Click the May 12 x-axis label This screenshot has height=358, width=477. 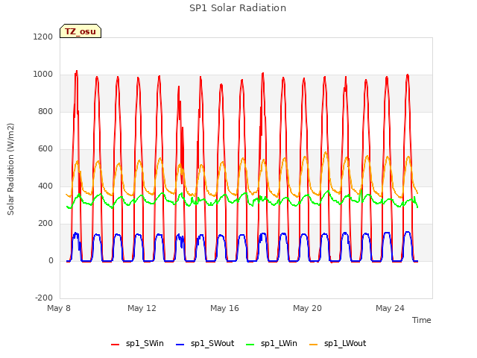pyautogui.click(x=142, y=308)
